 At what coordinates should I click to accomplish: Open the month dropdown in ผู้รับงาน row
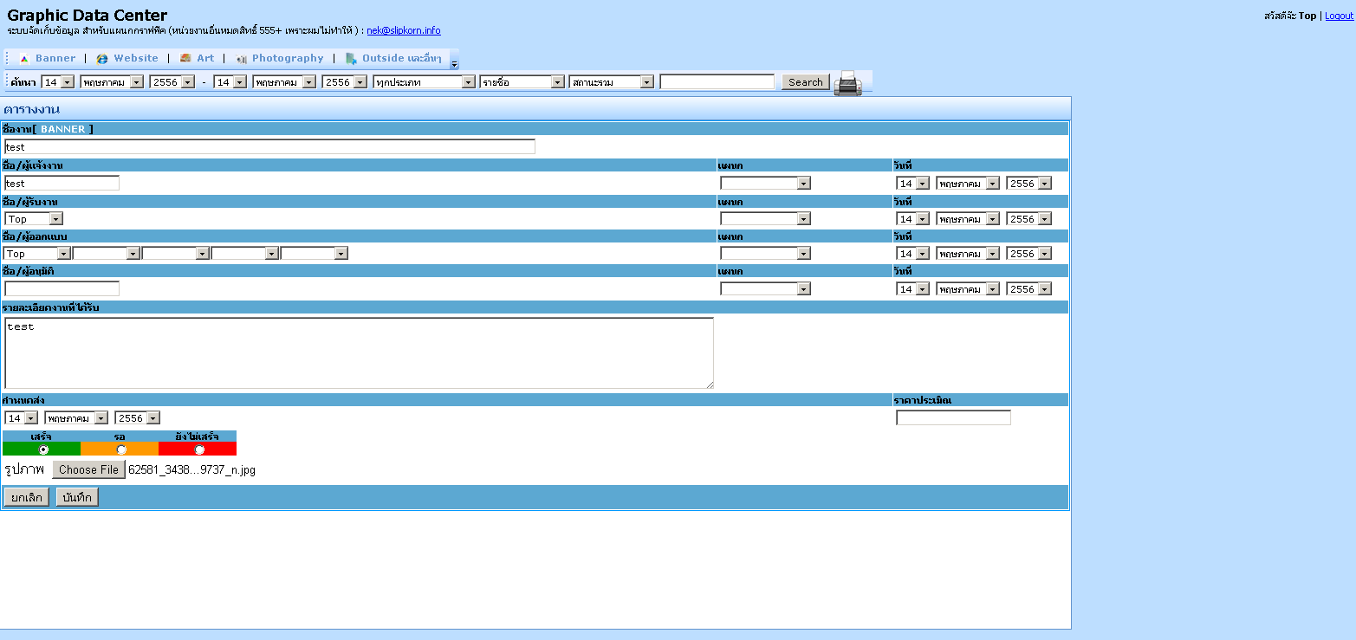coord(968,219)
